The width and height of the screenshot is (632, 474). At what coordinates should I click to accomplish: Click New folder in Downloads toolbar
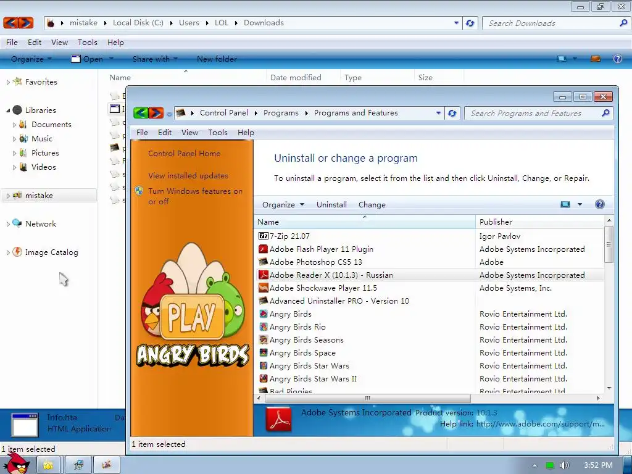coord(217,59)
